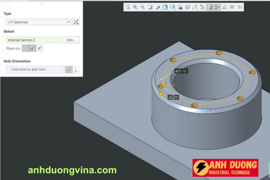This screenshot has width=270, height=180.
Task: Toggle Place on line midpoints option
Action: click(39, 48)
